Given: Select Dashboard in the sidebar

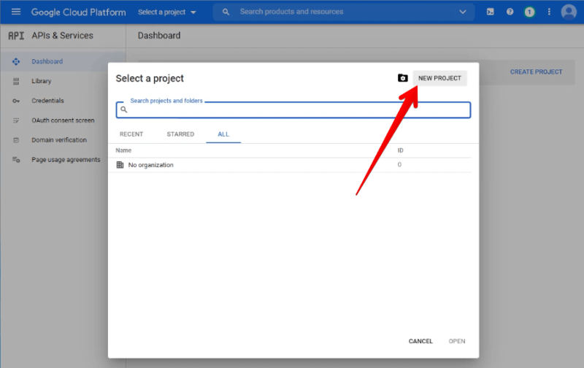Looking at the screenshot, I should (63, 61).
